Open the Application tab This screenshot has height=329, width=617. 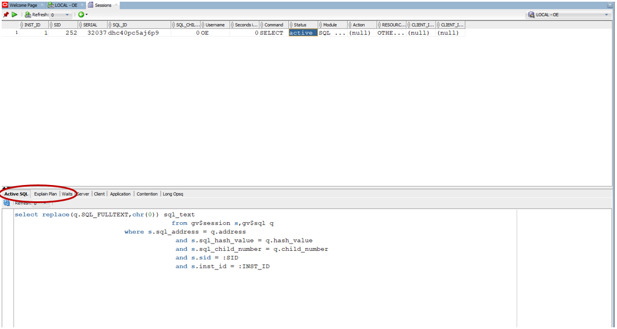pos(120,194)
